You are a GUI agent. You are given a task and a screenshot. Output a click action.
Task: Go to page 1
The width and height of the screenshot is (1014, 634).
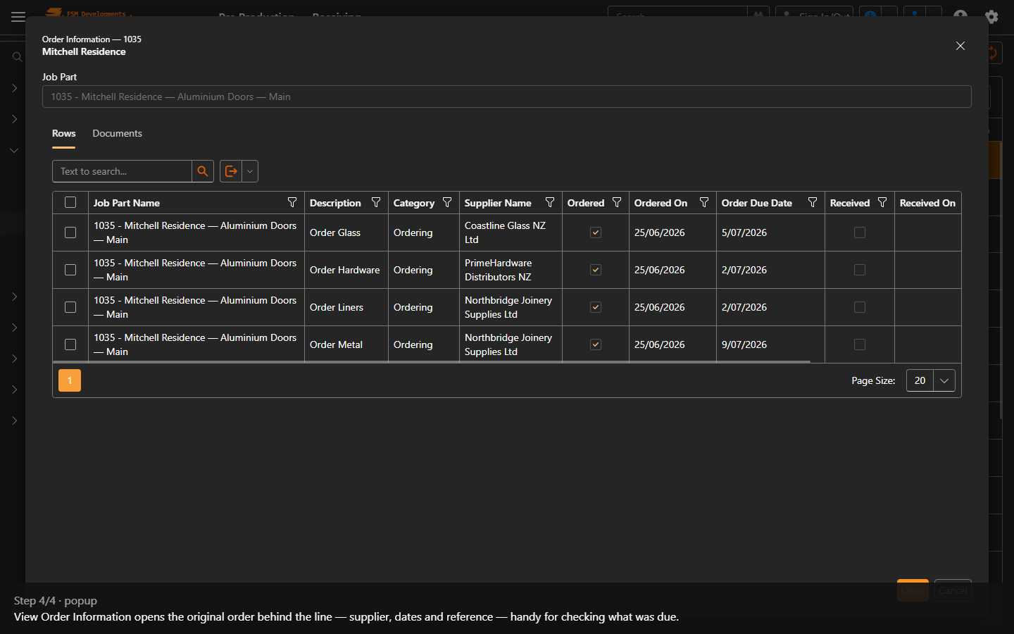(70, 380)
